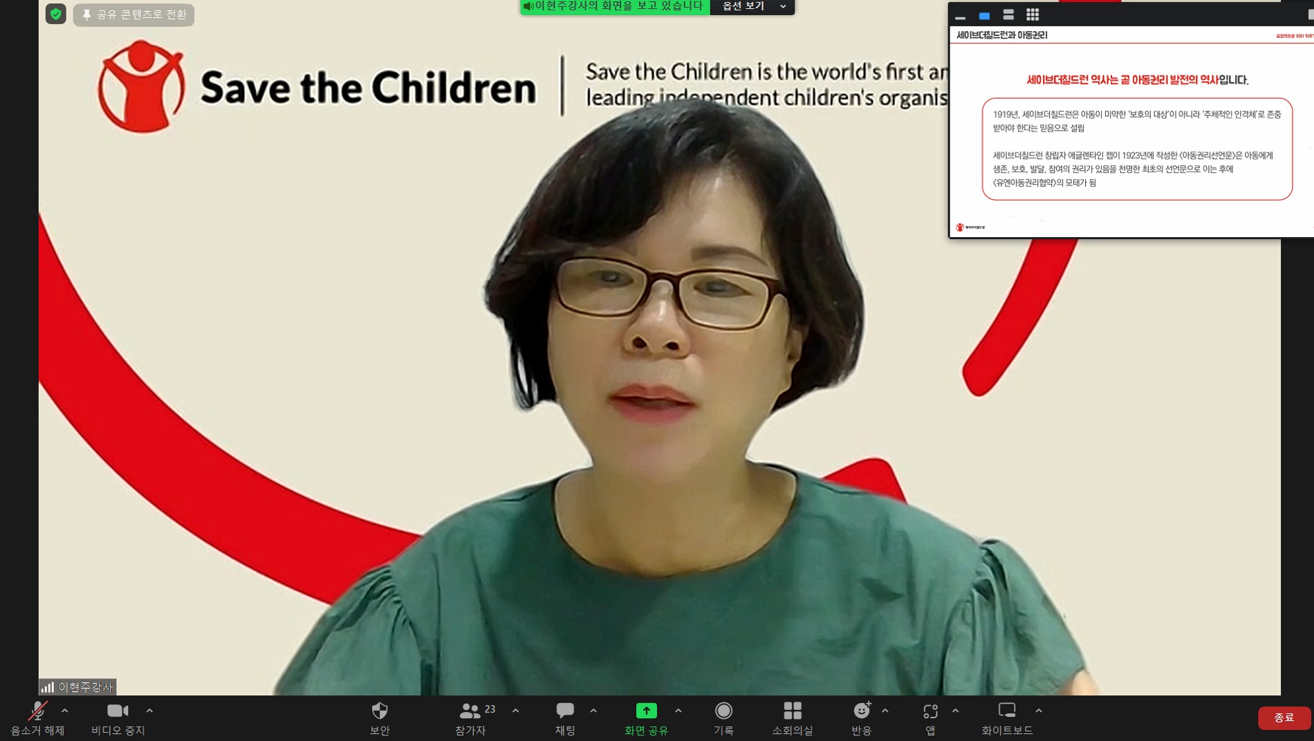The width and height of the screenshot is (1314, 741).
Task: Open 참가자 participants panel
Action: tap(471, 718)
